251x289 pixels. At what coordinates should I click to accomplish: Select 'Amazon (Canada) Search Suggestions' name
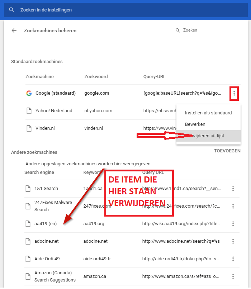coord(55,276)
